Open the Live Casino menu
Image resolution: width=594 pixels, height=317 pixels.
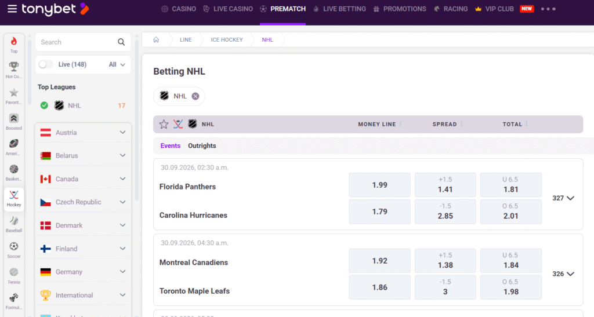[x=228, y=9]
